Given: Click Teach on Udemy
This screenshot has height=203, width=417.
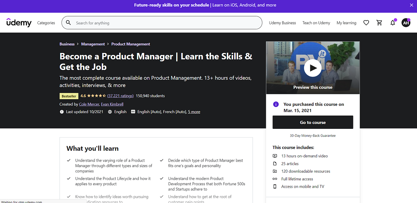Looking at the screenshot, I should click(x=316, y=22).
